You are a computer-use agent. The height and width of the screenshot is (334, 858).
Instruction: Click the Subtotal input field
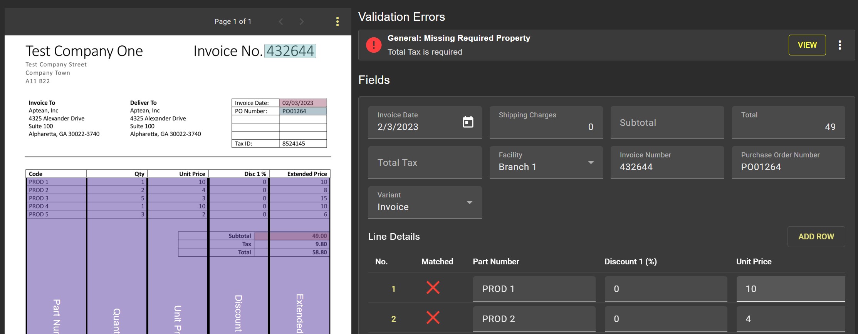pyautogui.click(x=667, y=122)
